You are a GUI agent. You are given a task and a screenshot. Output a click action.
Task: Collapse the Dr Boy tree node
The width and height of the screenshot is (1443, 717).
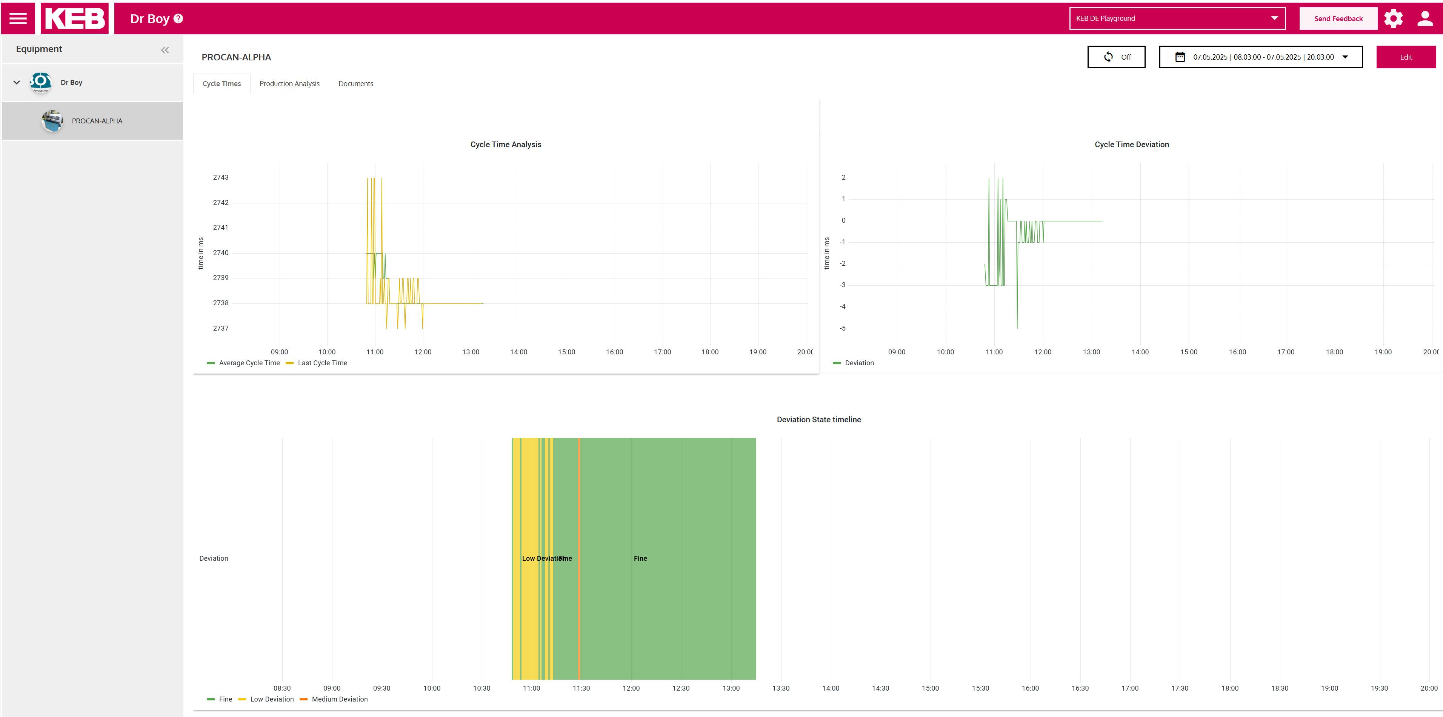click(x=17, y=82)
